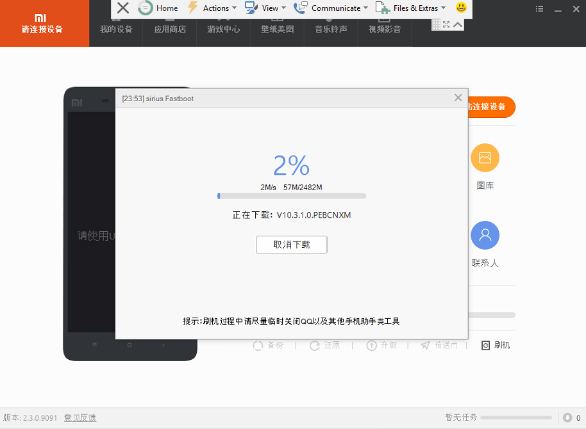Open the 联系人 contacts icon

485,235
